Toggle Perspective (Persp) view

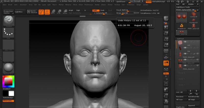166,51
